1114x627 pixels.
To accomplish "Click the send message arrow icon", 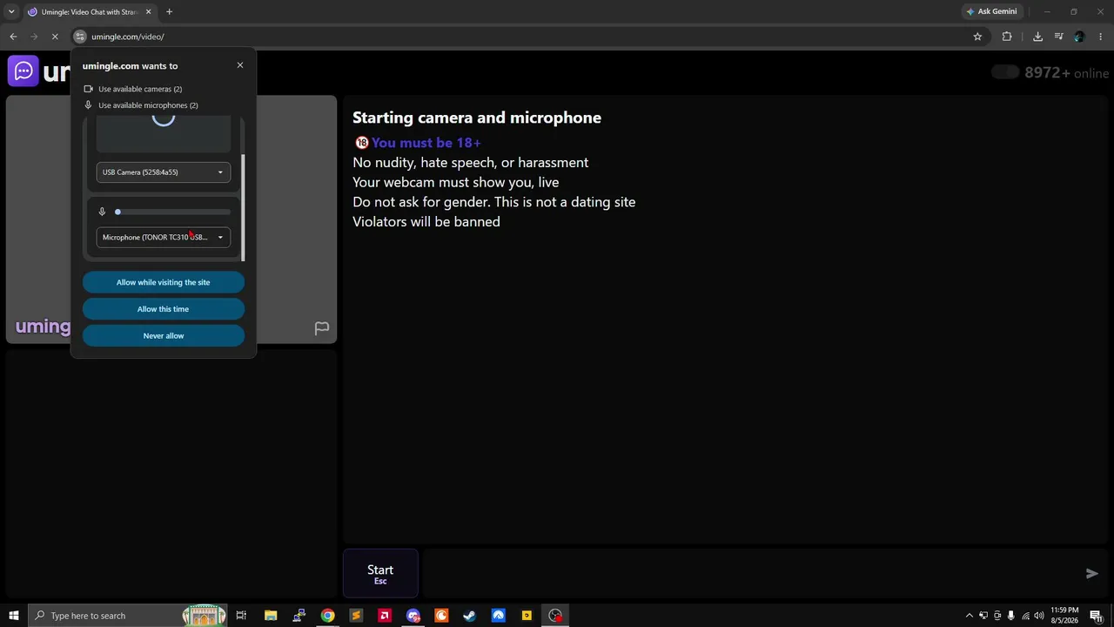I will click(x=1092, y=573).
